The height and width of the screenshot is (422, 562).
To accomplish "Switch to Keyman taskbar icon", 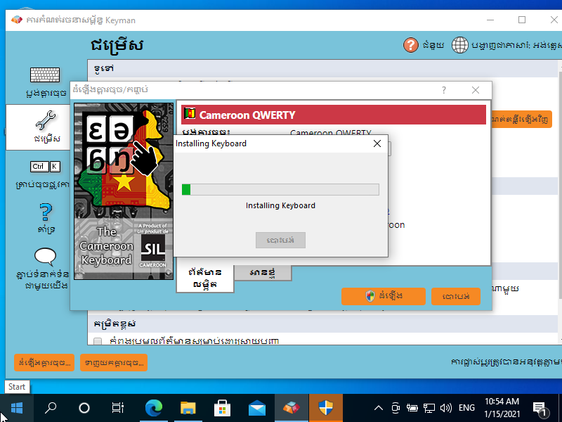I will pyautogui.click(x=292, y=408).
